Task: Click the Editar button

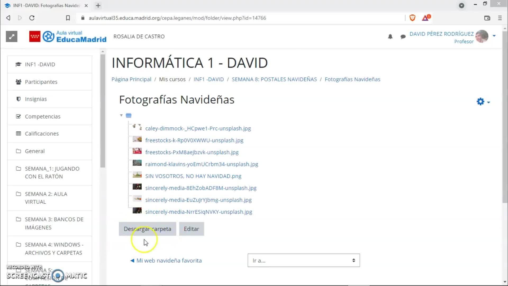Action: (x=191, y=229)
